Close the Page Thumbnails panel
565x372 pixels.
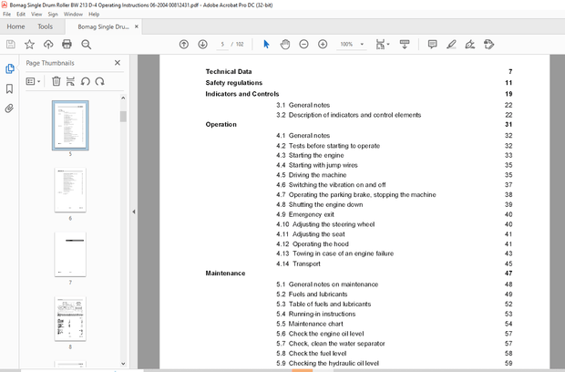[118, 63]
